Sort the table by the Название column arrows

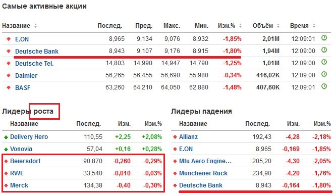pyautogui.click(x=36, y=26)
